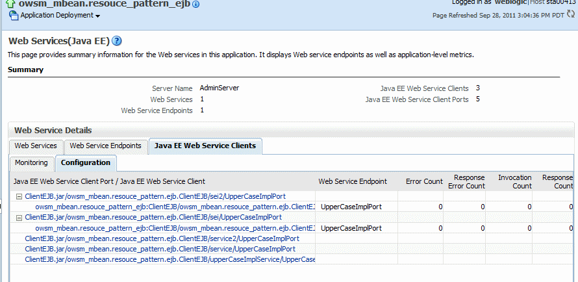The image size is (578, 282).
Task: Open the upperCaseImplService client port link
Action: coord(170,259)
